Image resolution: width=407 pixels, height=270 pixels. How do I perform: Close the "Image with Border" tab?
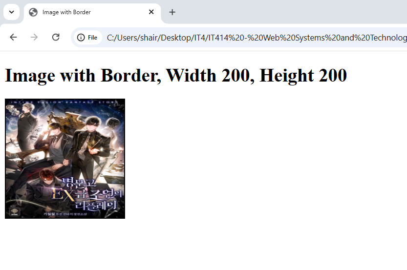pyautogui.click(x=151, y=12)
